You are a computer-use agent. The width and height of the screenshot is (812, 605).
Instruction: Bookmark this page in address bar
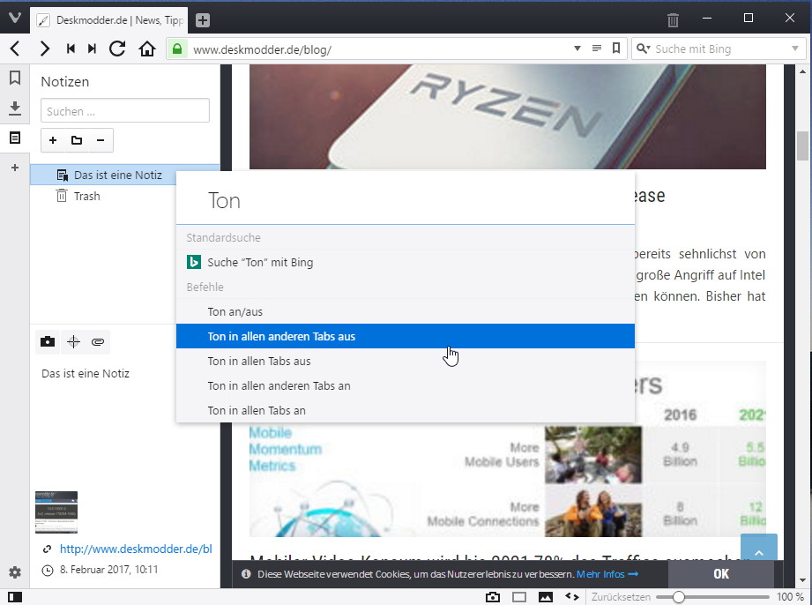[x=616, y=49]
